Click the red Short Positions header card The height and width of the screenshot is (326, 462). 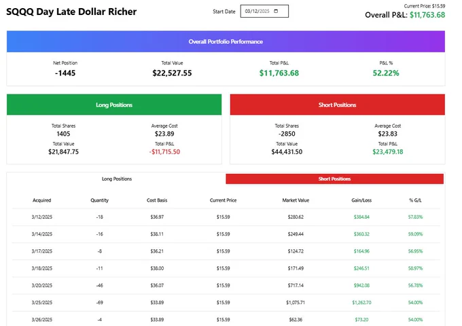pyautogui.click(x=338, y=105)
